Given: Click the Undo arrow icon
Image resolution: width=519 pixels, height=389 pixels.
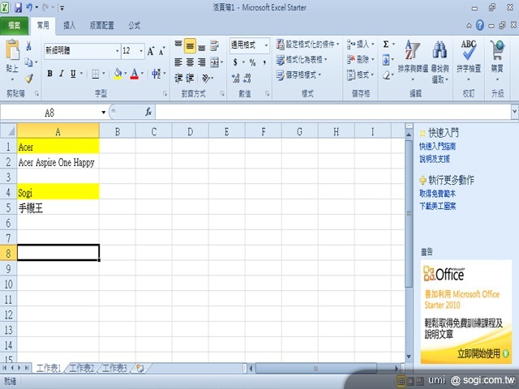Looking at the screenshot, I should [29, 7].
